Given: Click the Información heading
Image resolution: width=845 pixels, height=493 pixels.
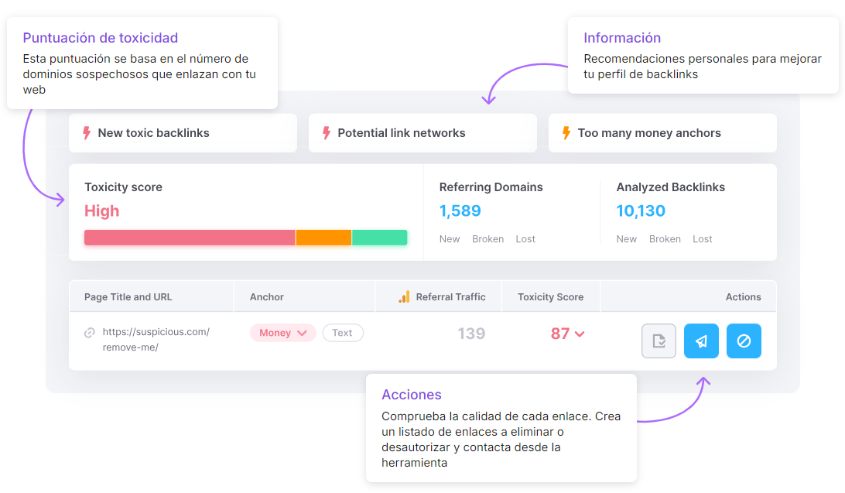Looking at the screenshot, I should tap(622, 38).
